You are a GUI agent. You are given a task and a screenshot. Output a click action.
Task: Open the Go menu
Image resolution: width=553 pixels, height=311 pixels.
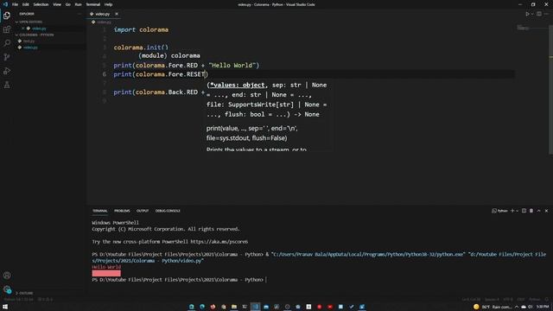tap(68, 4)
